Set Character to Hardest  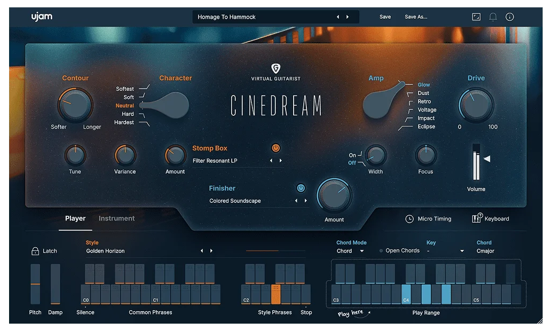click(x=124, y=123)
